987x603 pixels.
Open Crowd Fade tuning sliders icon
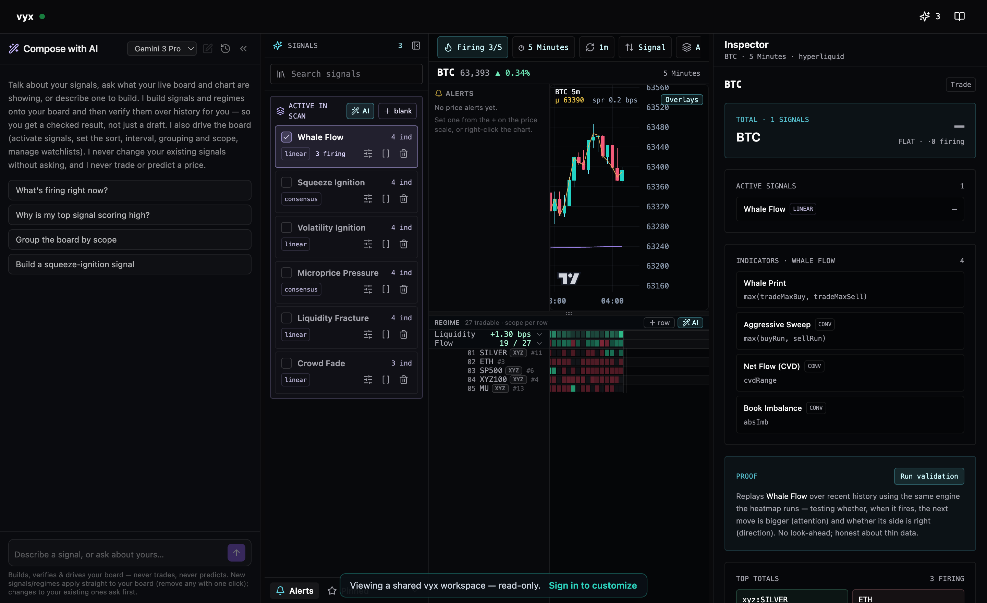[x=368, y=380]
